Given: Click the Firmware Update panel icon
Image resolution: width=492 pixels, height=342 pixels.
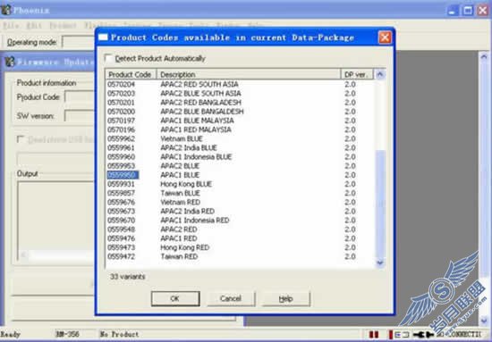Looking at the screenshot, I should (x=10, y=62).
